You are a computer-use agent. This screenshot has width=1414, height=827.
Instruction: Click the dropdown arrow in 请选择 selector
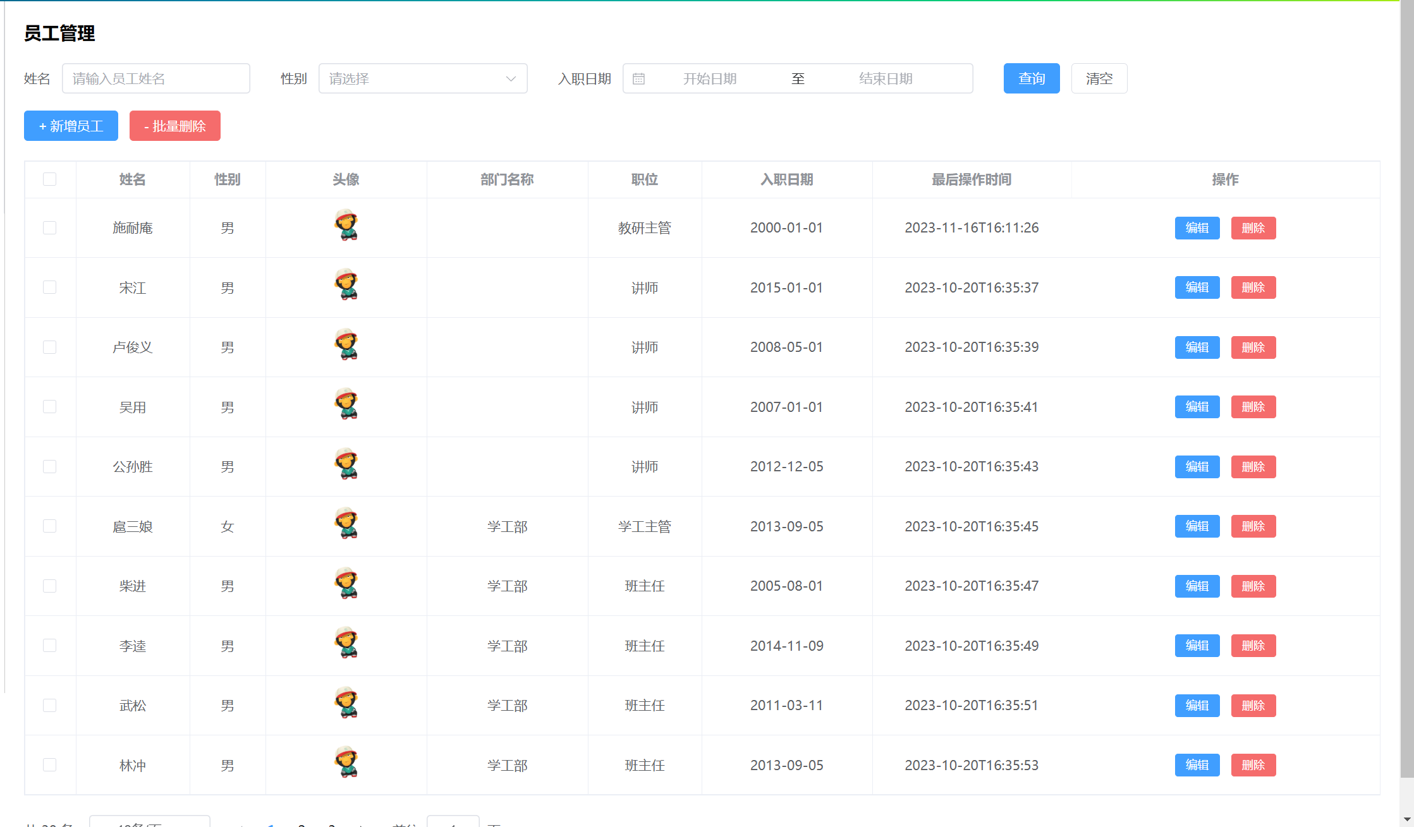coord(511,79)
